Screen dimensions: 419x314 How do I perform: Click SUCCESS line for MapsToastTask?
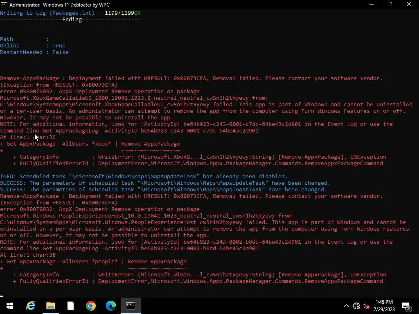[164, 190]
